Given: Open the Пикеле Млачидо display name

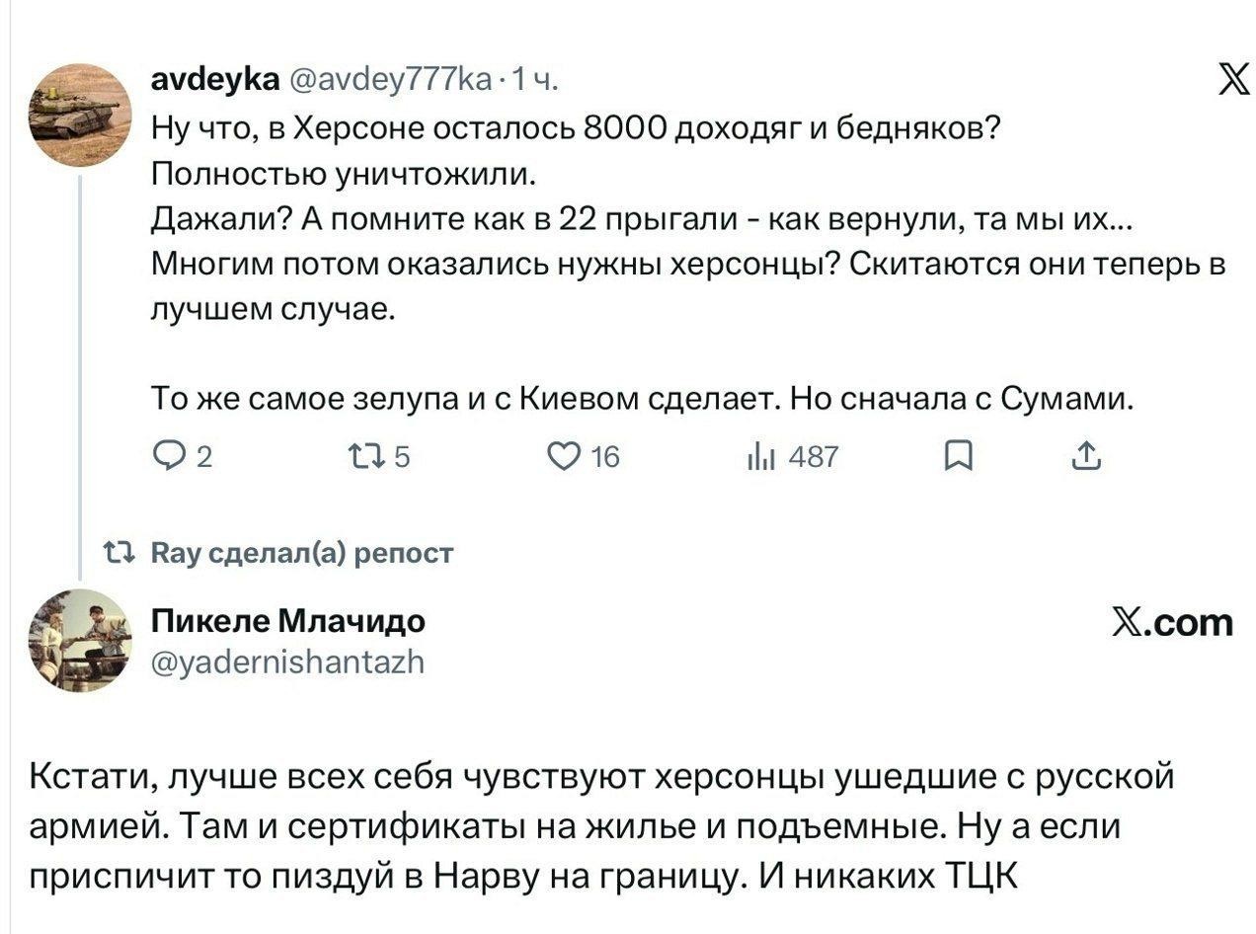Looking at the screenshot, I should [288, 620].
